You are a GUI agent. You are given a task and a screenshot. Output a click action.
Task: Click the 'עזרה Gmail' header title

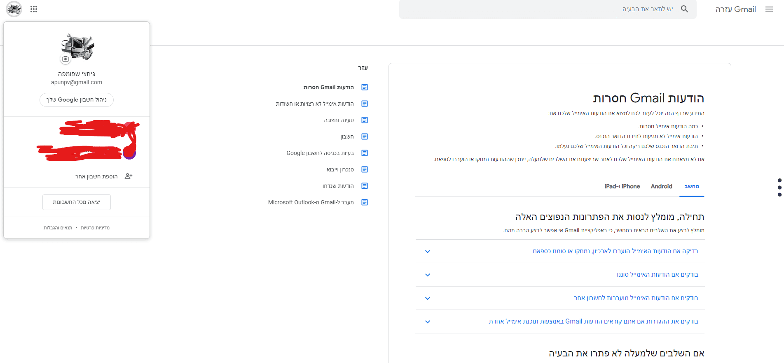[x=736, y=9]
